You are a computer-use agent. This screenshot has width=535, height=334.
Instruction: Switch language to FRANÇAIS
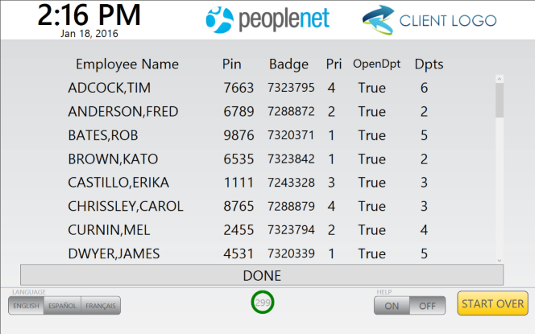[101, 305]
